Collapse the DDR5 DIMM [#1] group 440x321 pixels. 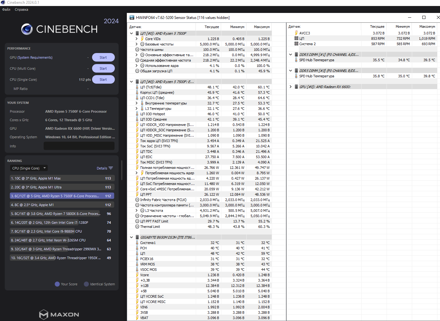coord(290,54)
